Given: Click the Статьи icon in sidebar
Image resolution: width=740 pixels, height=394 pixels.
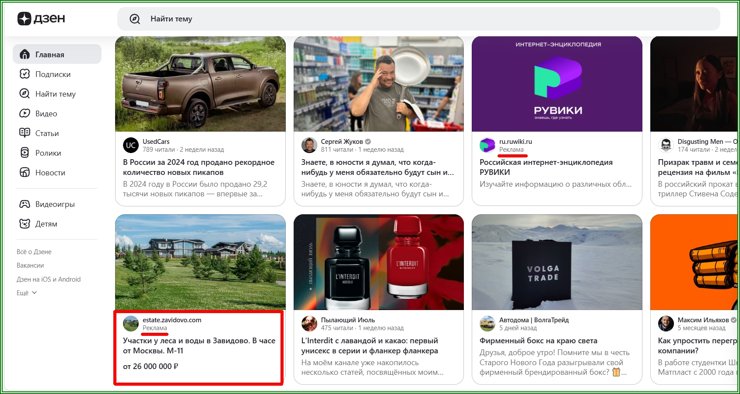Looking at the screenshot, I should tap(25, 133).
